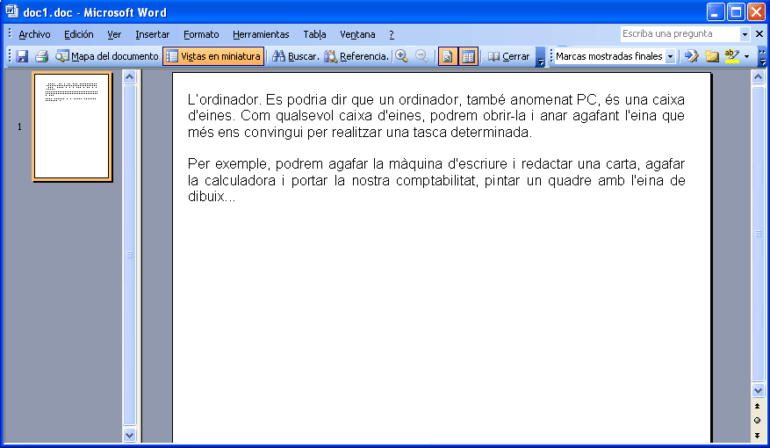Insert a comment with the yellow note icon
The height and width of the screenshot is (448, 770).
tap(712, 56)
